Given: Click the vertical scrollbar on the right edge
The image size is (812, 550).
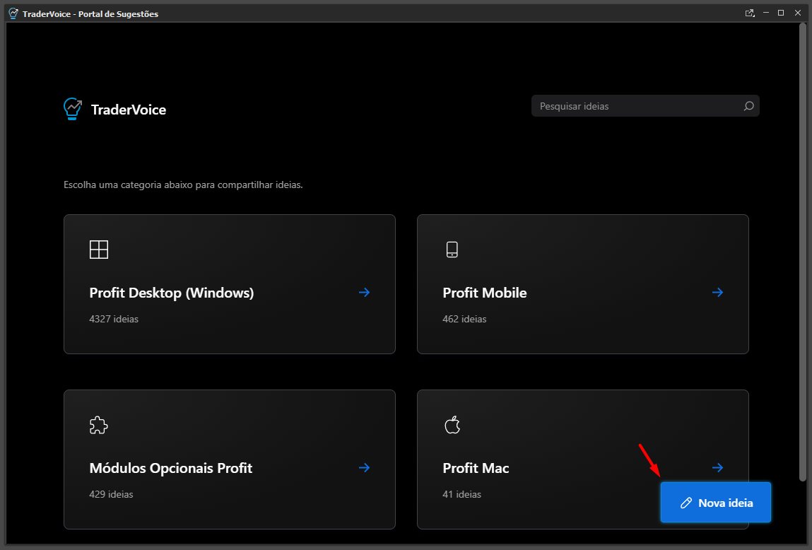Looking at the screenshot, I should (803, 252).
